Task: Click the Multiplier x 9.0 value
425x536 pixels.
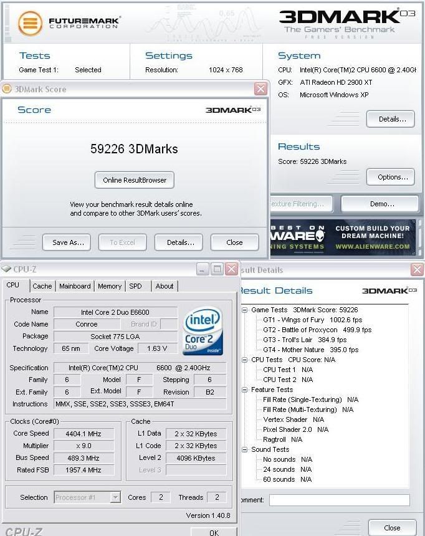Action: point(84,446)
